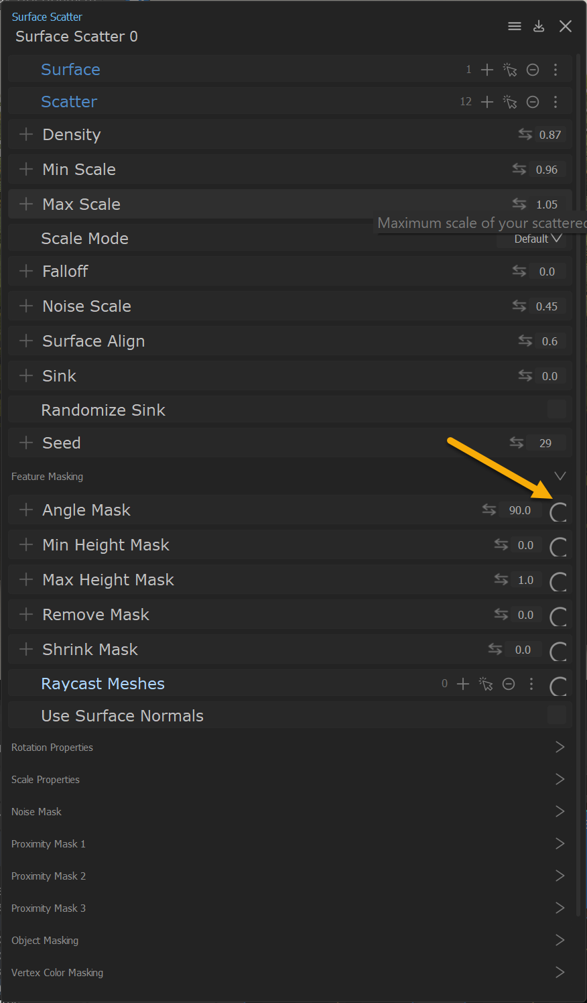Viewport: 587px width, 1003px height.
Task: Select the scene picker icon next to Scatter
Action: tap(510, 102)
